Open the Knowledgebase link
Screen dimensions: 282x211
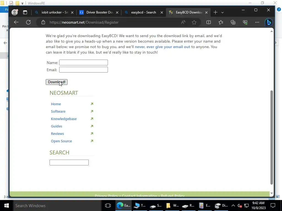(64, 119)
